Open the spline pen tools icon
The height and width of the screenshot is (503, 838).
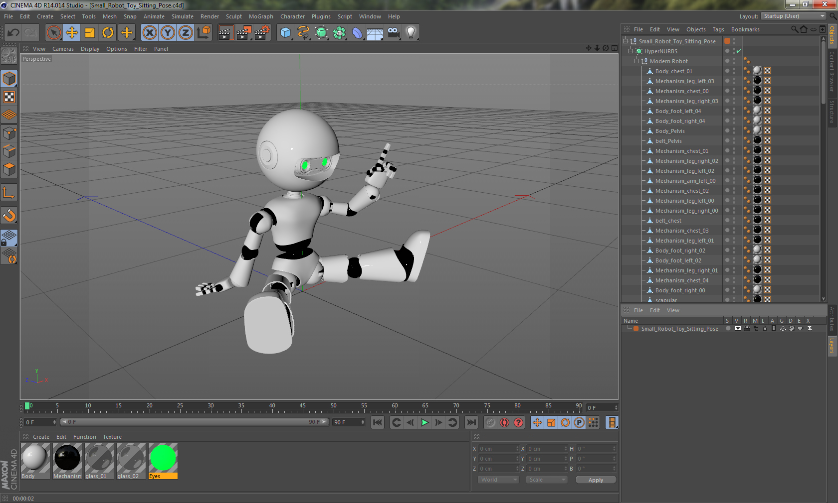point(303,33)
